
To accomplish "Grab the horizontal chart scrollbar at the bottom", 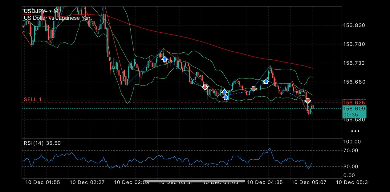I will coord(195,181).
